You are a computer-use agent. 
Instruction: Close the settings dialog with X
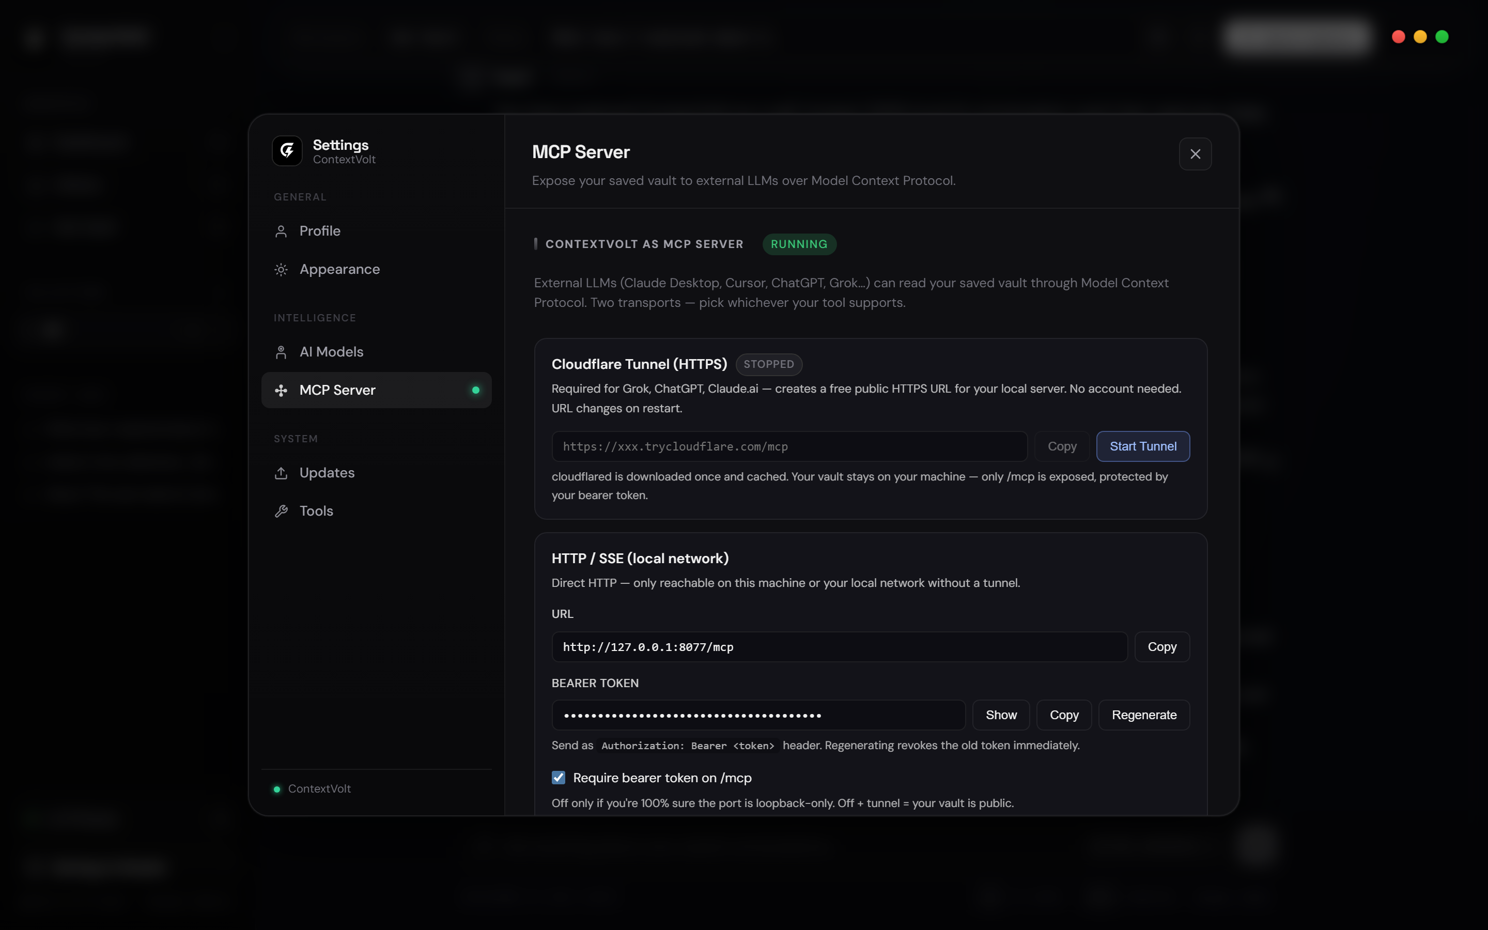pos(1195,154)
